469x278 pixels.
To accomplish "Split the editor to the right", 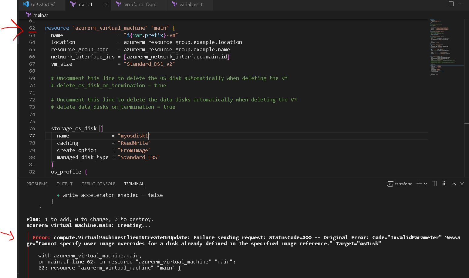I will pos(451,4).
